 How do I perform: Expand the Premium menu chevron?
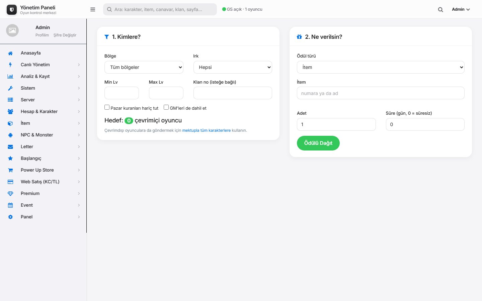79,194
